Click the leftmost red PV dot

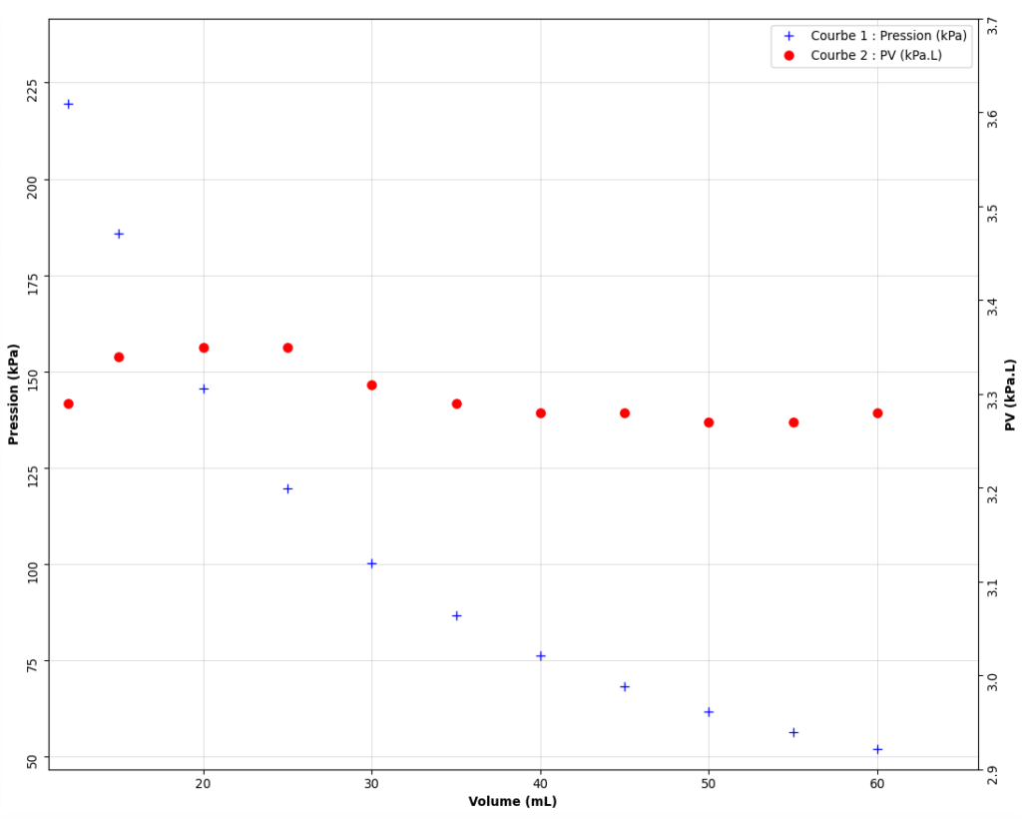tap(69, 404)
